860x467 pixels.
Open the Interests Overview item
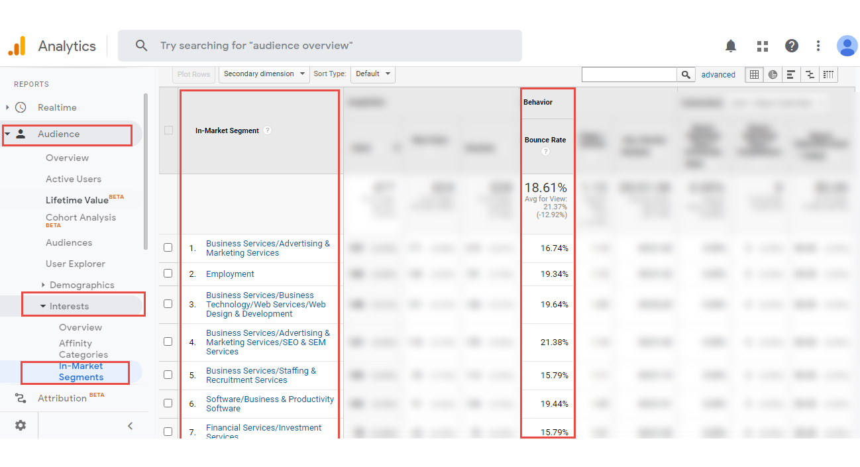coord(80,327)
